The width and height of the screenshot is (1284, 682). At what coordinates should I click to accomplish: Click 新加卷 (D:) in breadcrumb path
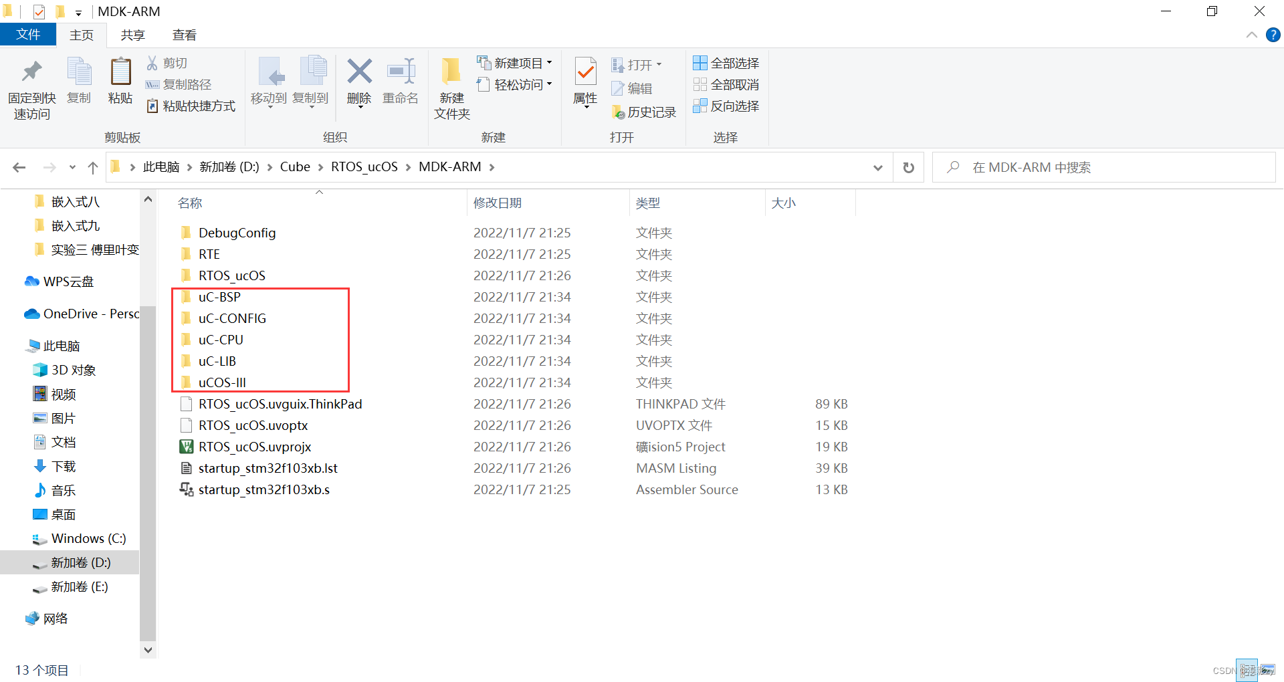click(x=229, y=167)
